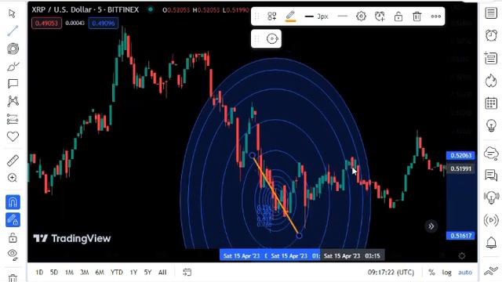
Task: Click the blue buy price 0.49096 button
Action: point(103,23)
